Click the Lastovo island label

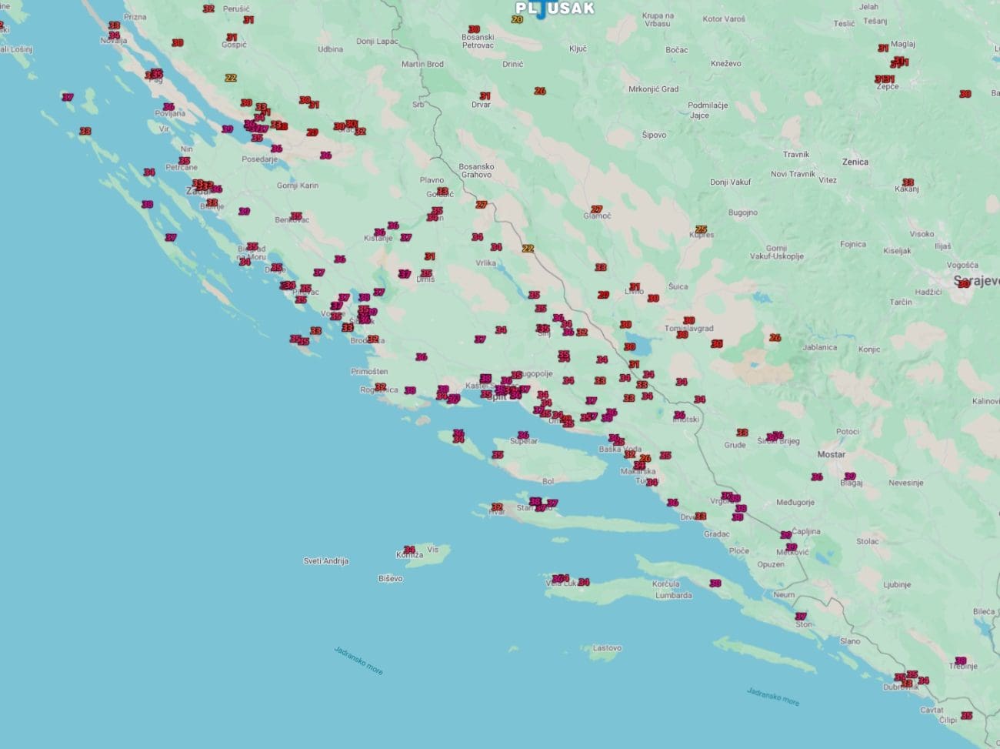pos(607,648)
